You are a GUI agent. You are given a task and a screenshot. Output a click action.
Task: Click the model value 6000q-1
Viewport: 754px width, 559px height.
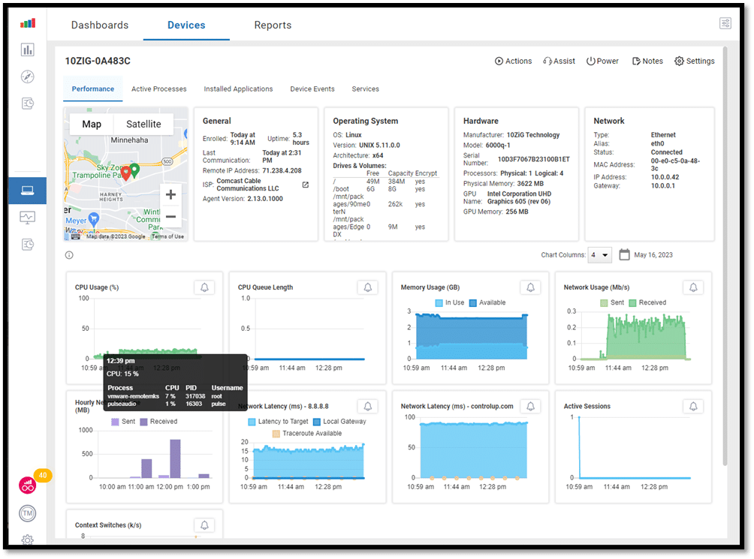498,145
